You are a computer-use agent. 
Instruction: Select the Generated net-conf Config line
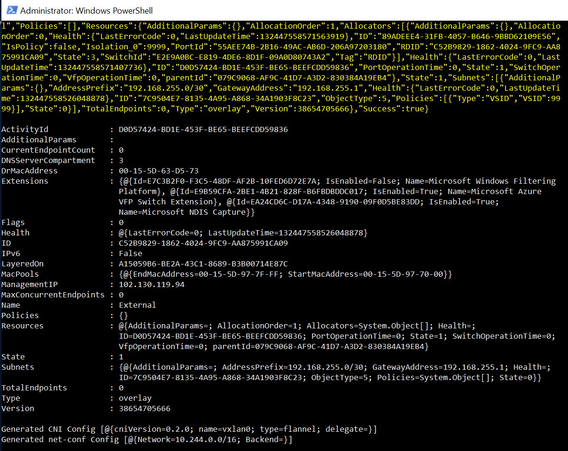(146, 439)
